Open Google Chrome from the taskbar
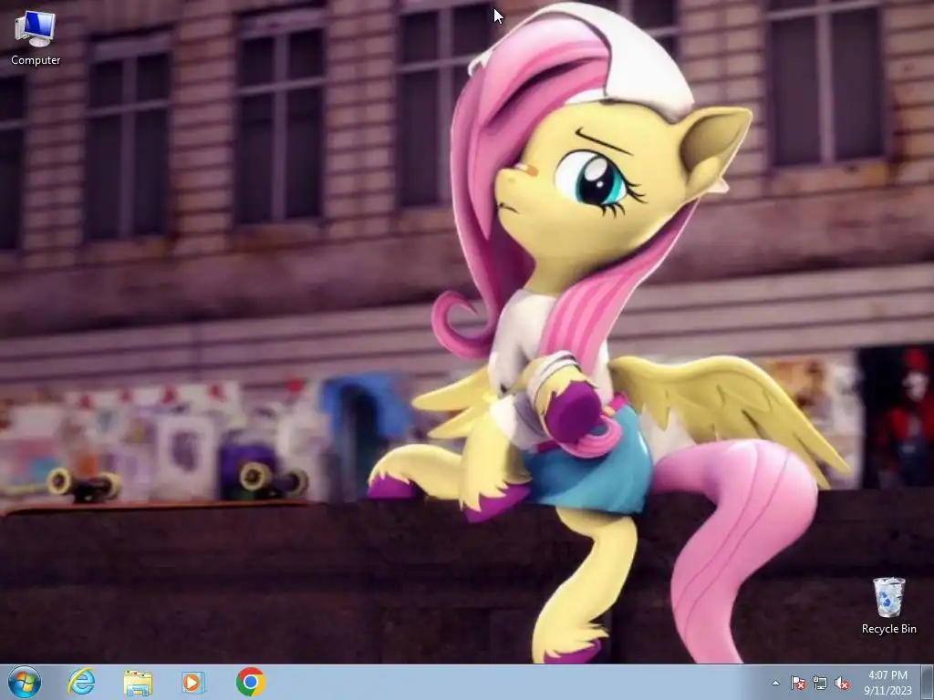Image resolution: width=934 pixels, height=700 pixels. tap(250, 682)
